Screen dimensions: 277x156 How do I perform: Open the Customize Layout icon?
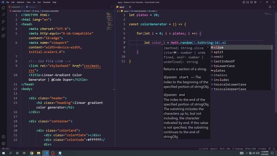tap(255, 2)
